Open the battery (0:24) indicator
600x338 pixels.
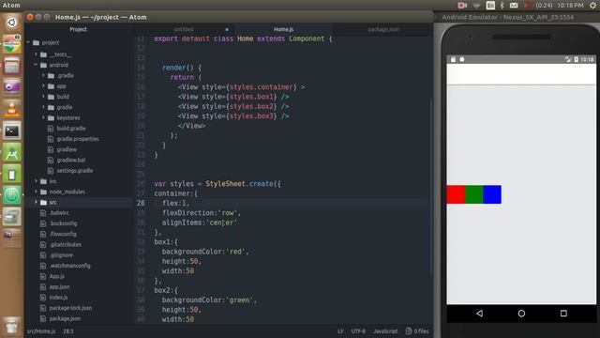pos(539,6)
